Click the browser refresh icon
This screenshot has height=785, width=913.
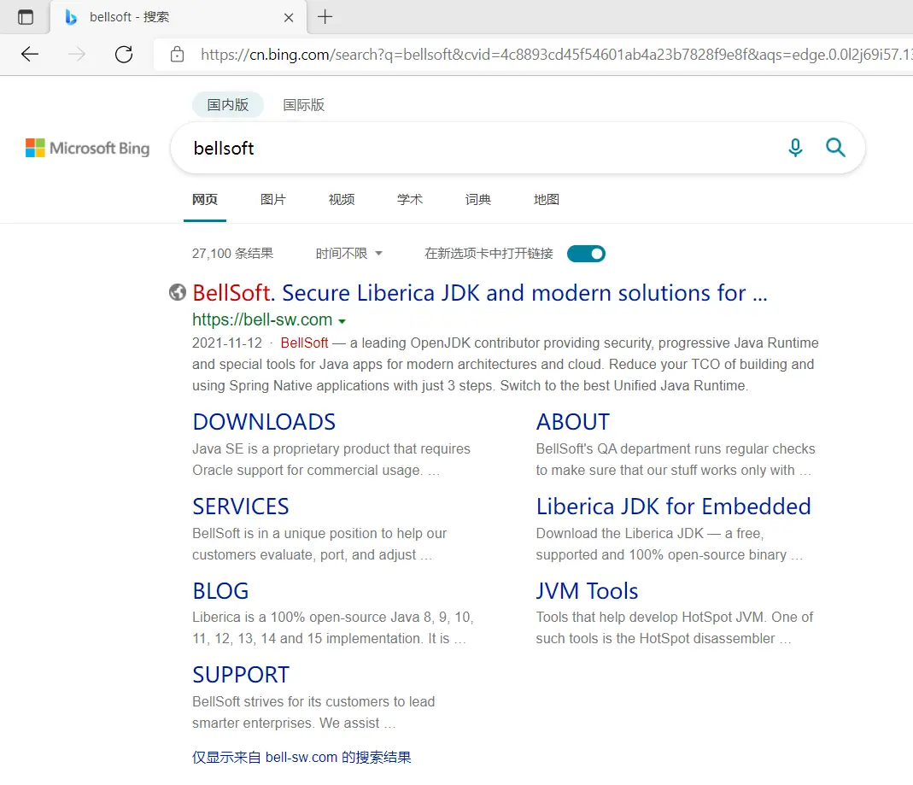click(x=123, y=54)
